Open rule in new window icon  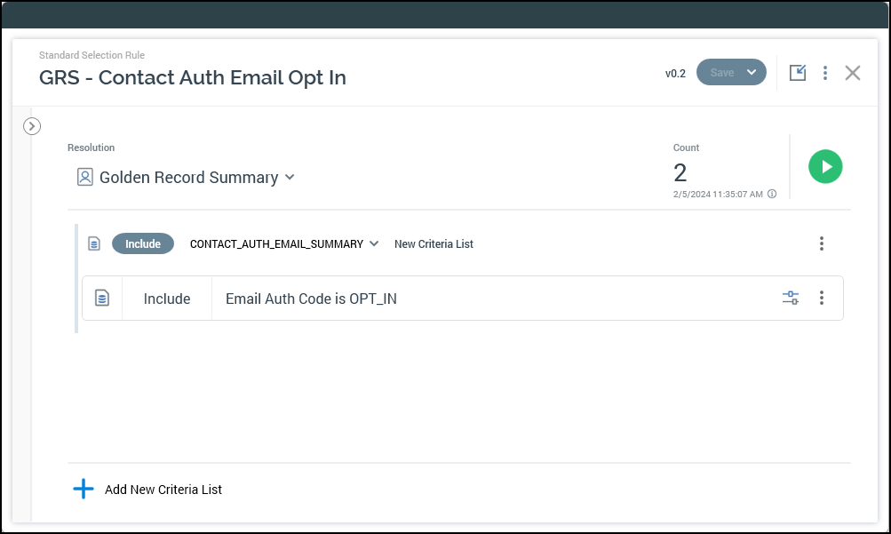point(798,73)
